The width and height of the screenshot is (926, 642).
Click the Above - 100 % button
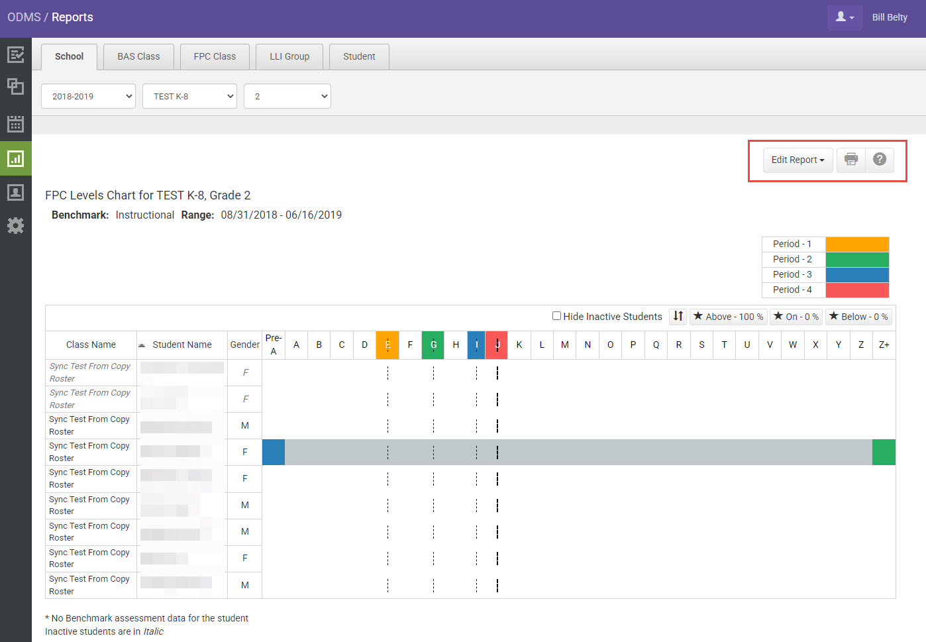click(x=728, y=317)
